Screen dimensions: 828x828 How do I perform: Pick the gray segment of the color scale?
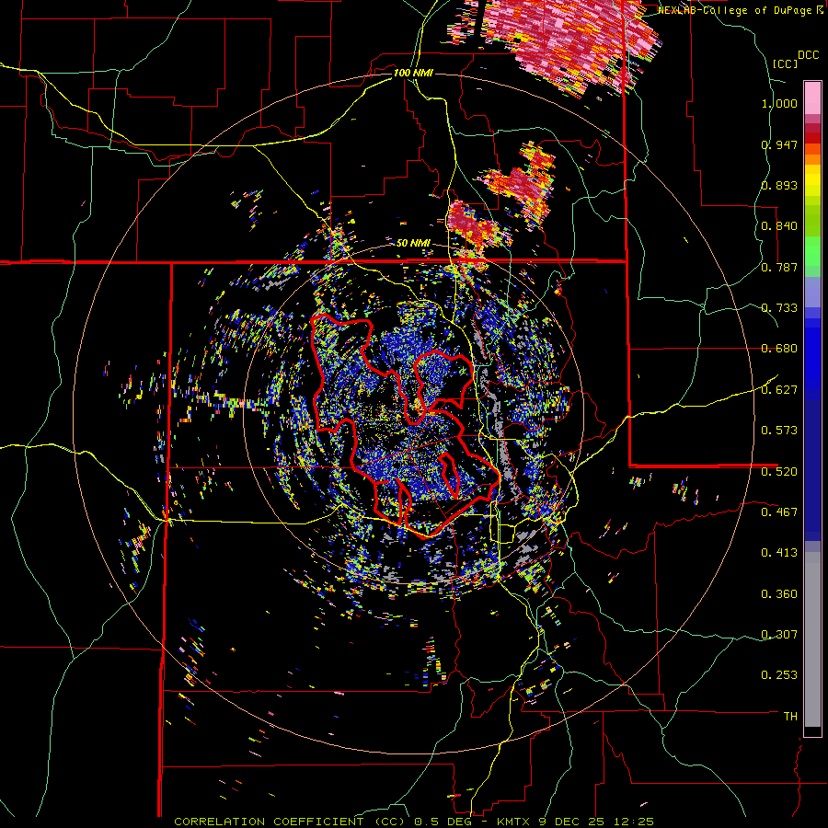click(x=812, y=639)
